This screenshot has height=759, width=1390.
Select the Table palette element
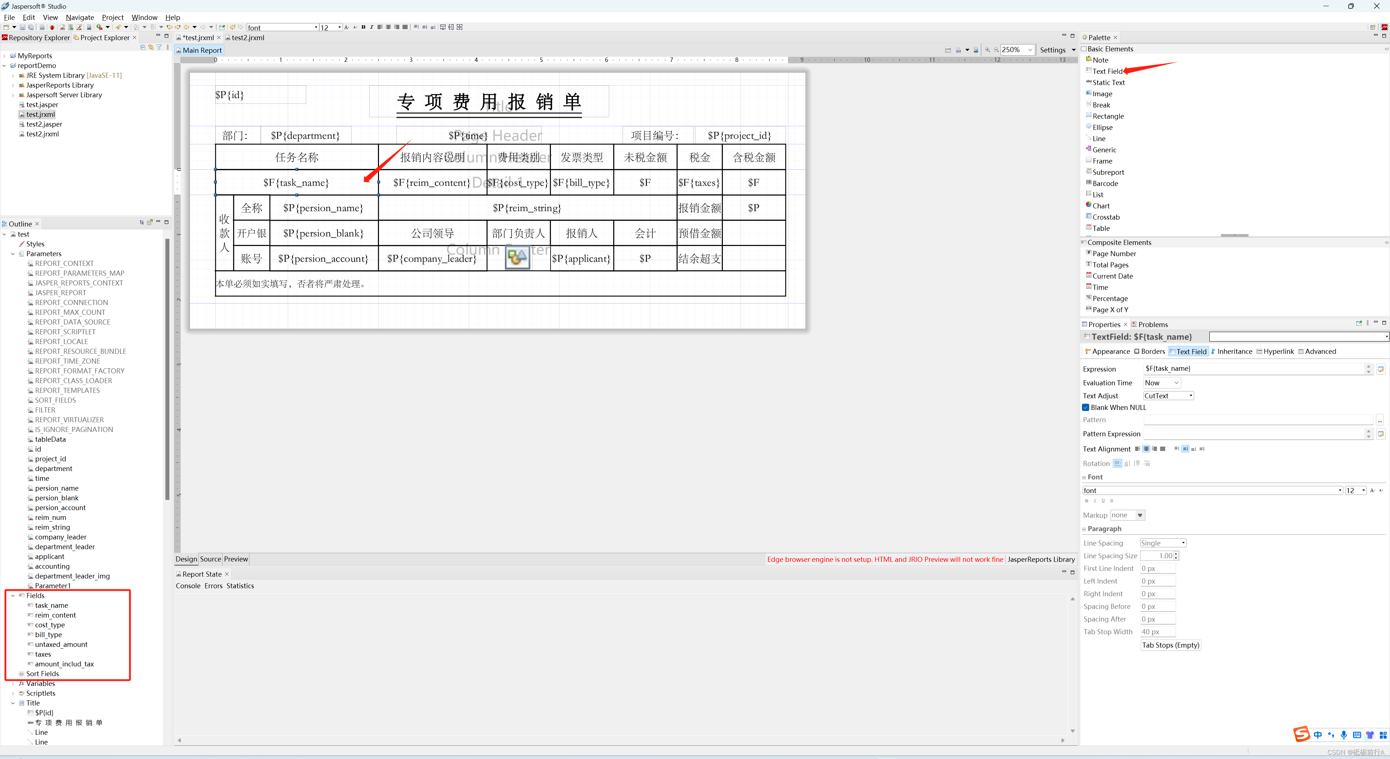[1098, 228]
